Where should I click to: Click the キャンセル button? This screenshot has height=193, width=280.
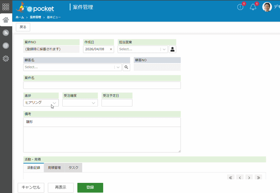point(31,187)
